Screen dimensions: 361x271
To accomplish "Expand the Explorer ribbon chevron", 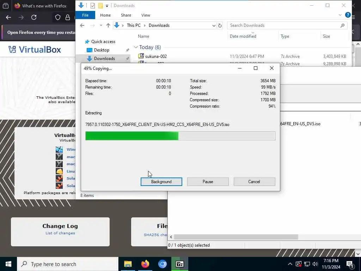I will click(340, 15).
